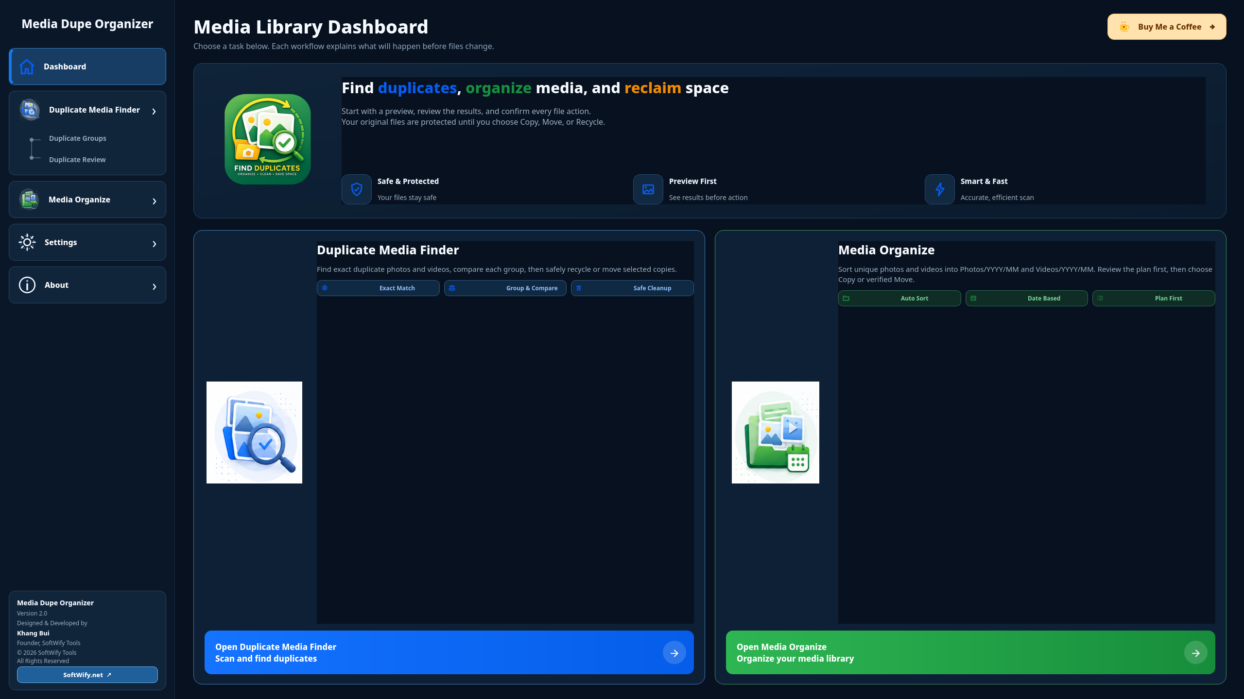This screenshot has width=1244, height=699.
Task: Click the Safe & Protected shield icon
Action: pyautogui.click(x=357, y=189)
